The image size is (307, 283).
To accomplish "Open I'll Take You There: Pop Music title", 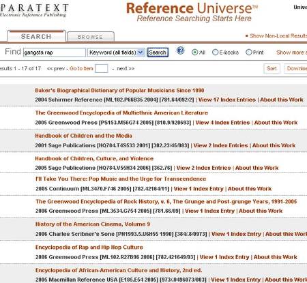I will [121, 179].
